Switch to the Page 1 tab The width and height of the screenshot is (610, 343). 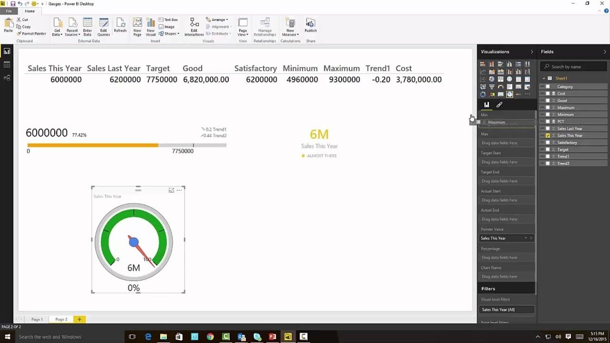(37, 319)
